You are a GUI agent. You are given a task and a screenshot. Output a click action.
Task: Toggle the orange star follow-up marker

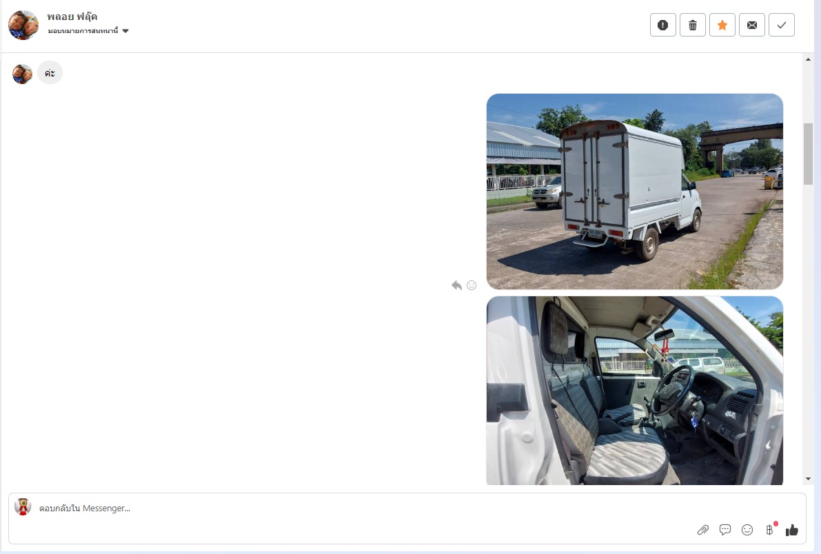coord(722,25)
